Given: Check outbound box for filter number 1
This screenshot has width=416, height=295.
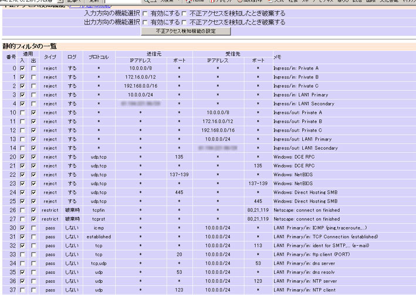Looking at the screenshot, I should 33,77.
